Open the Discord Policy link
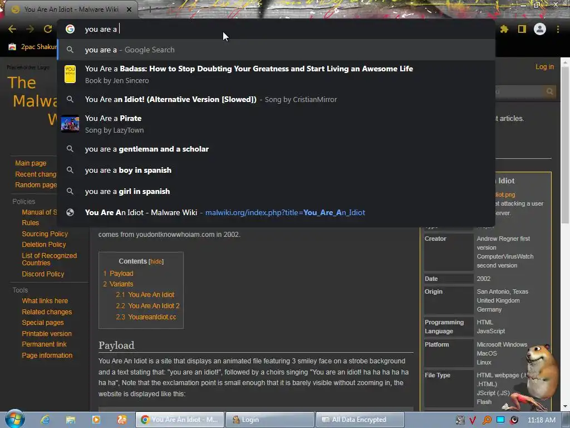The image size is (570, 428). coord(43,274)
